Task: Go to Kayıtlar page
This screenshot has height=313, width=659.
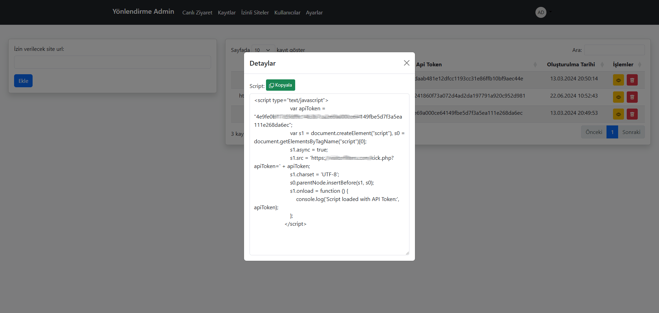Action: [227, 13]
